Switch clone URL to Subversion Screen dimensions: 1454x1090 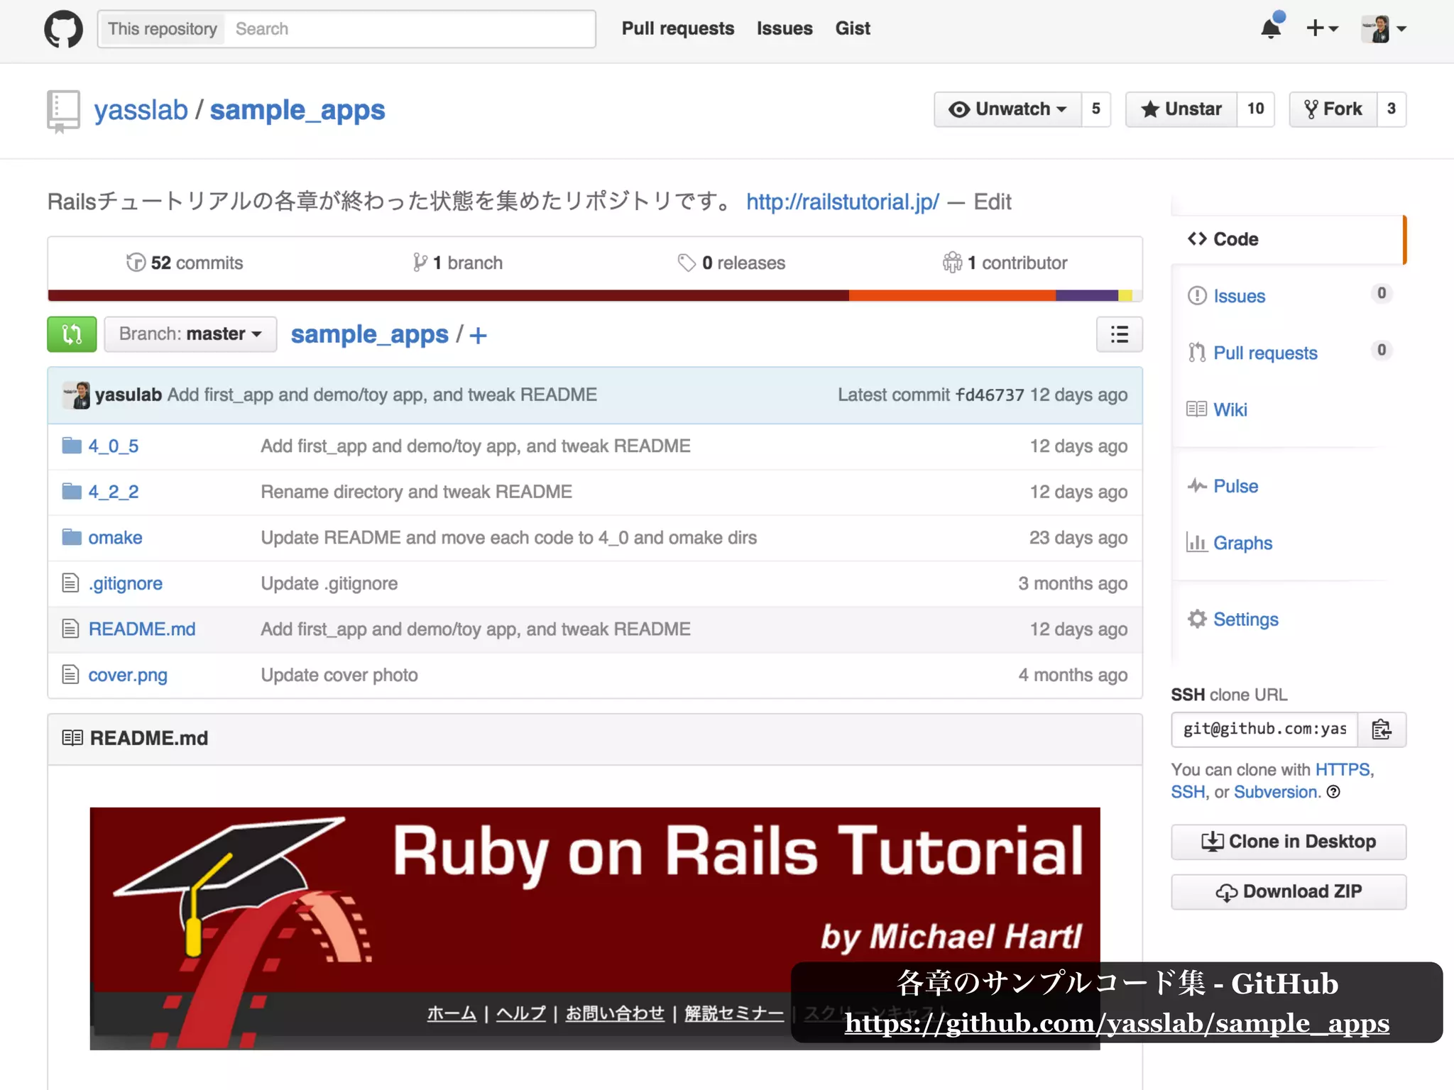click(1276, 793)
